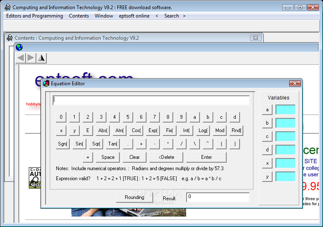
Task: Click the x key in the keypad row
Action: (61, 130)
